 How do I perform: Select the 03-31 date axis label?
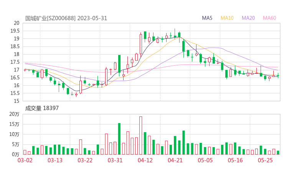click(x=115, y=160)
